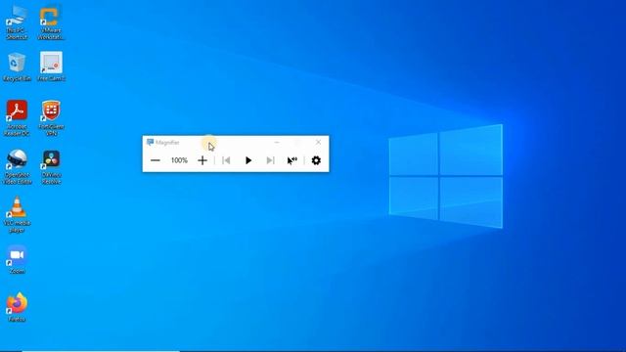Select the Magnifier window title
626x352 pixels.
[167, 143]
